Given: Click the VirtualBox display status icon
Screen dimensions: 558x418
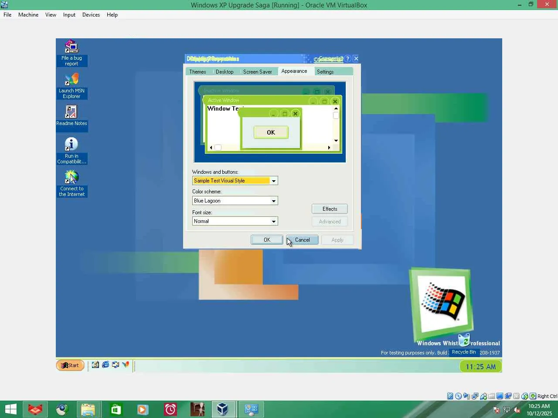Looking at the screenshot, I should (x=500, y=396).
